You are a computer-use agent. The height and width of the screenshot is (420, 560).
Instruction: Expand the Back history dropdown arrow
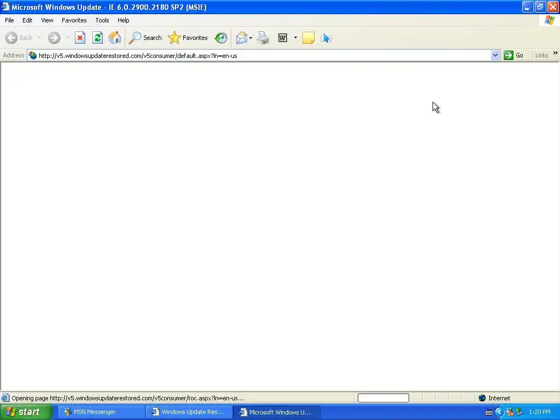tap(39, 38)
